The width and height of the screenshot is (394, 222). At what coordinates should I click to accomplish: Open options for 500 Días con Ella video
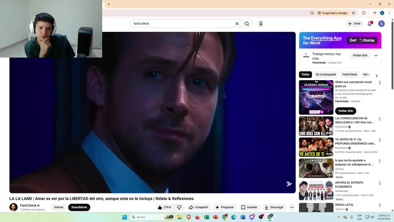coord(380,119)
